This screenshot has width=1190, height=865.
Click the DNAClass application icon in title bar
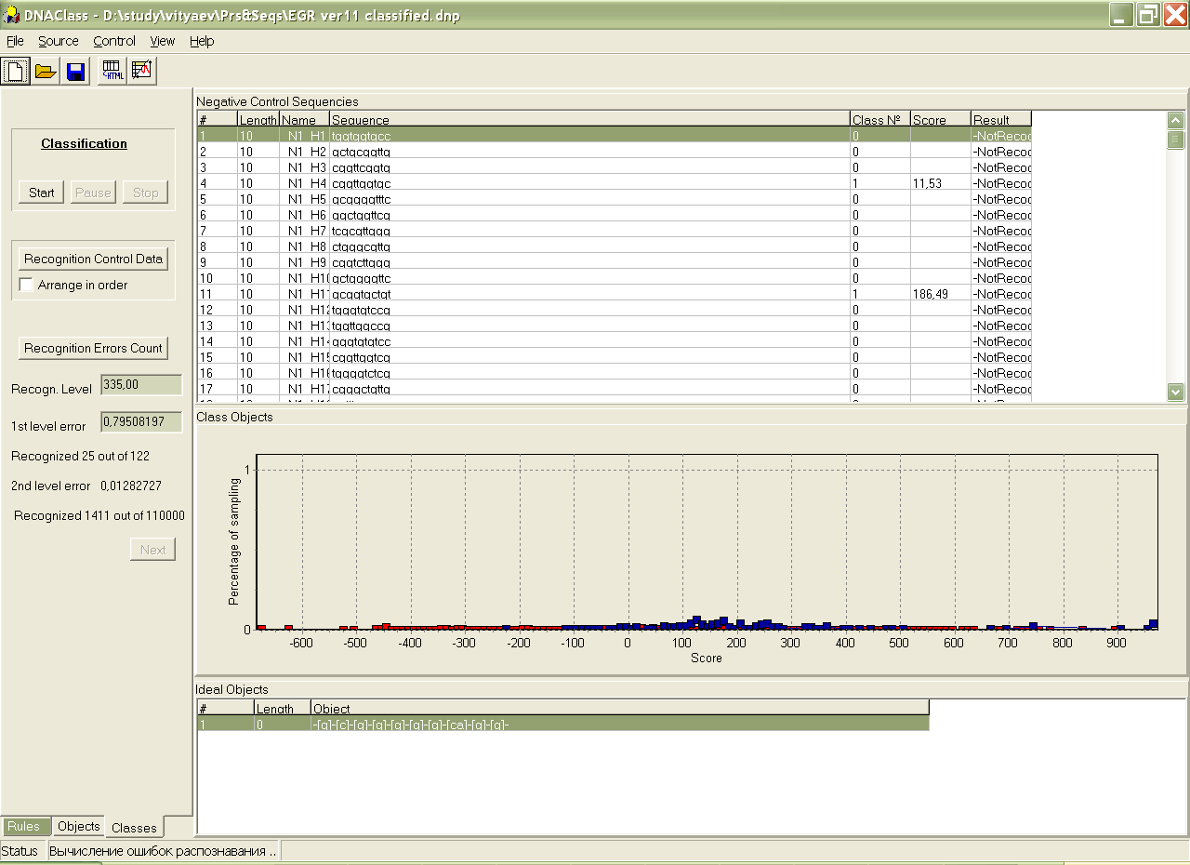point(10,15)
